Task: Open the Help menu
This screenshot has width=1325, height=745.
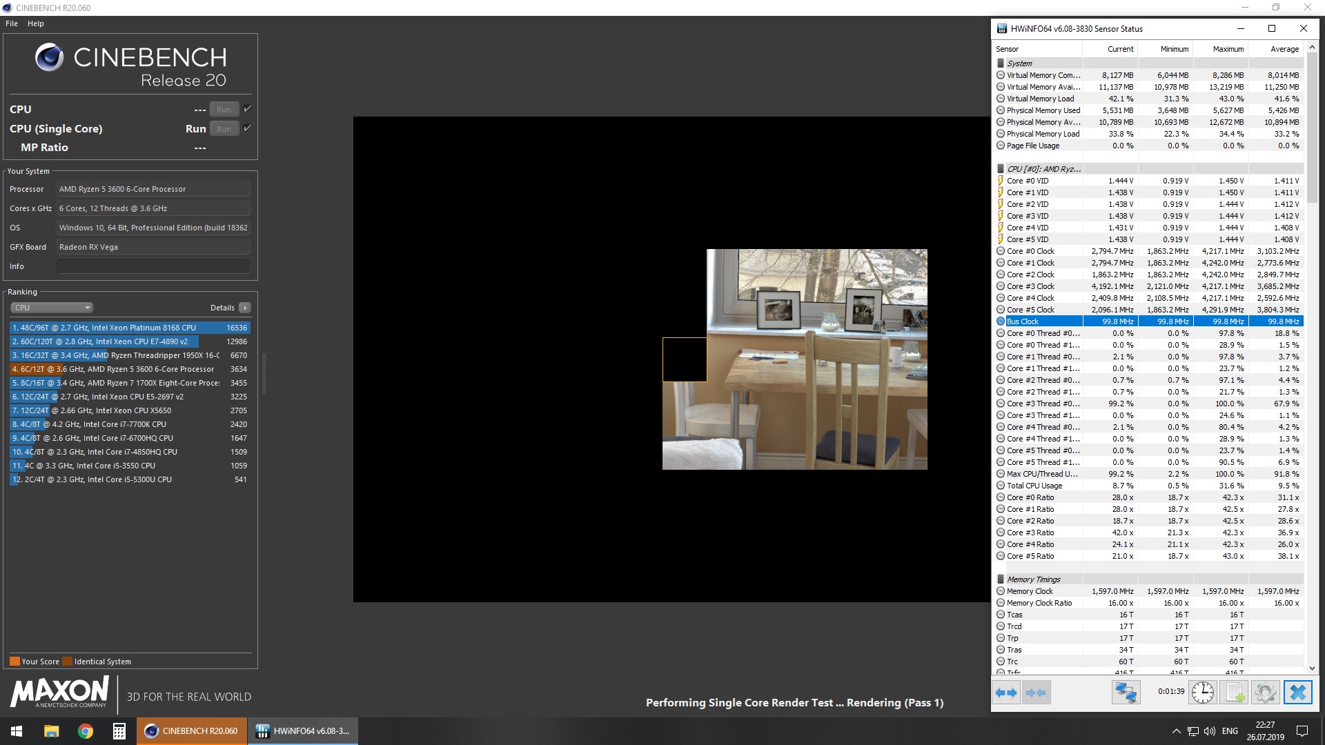Action: tap(36, 23)
